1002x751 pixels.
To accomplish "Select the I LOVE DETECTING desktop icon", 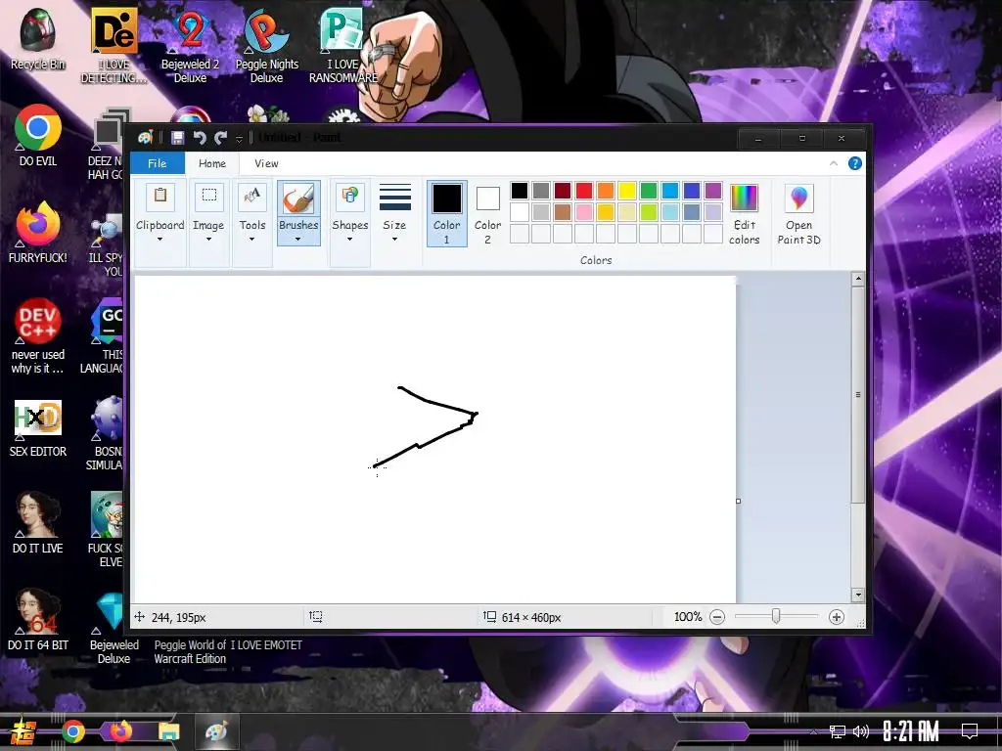I will tap(114, 45).
